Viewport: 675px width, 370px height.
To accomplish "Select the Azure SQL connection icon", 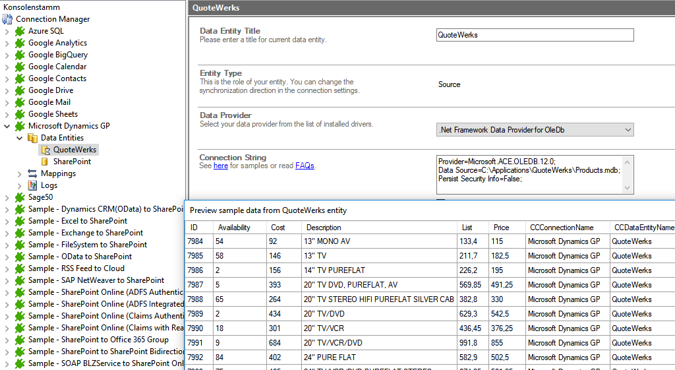I will point(20,31).
